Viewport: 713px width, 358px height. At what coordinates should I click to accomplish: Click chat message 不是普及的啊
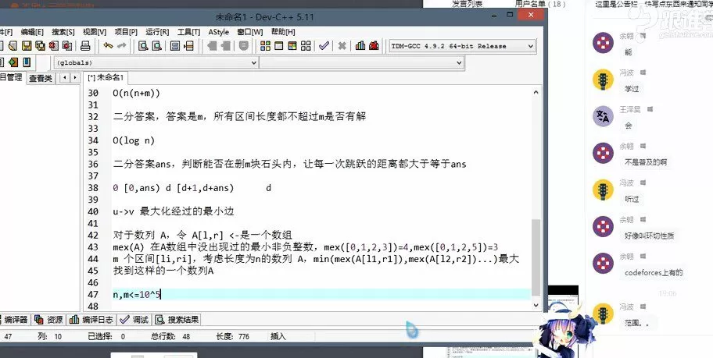pyautogui.click(x=646, y=162)
